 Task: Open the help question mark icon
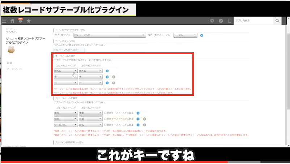point(221,21)
